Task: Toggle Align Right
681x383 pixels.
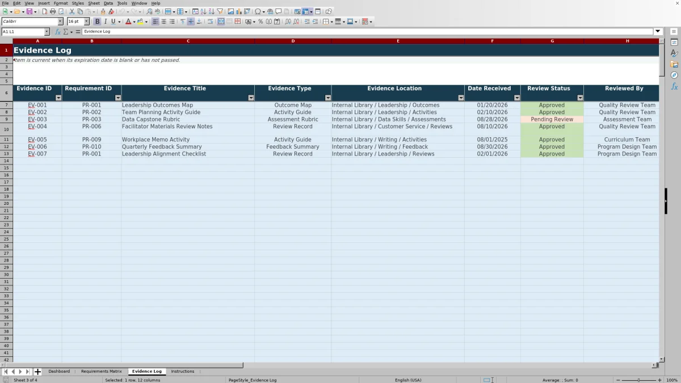Action: tap(172, 22)
